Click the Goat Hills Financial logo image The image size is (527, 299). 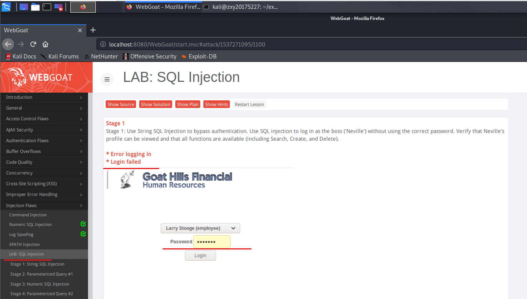(x=170, y=179)
